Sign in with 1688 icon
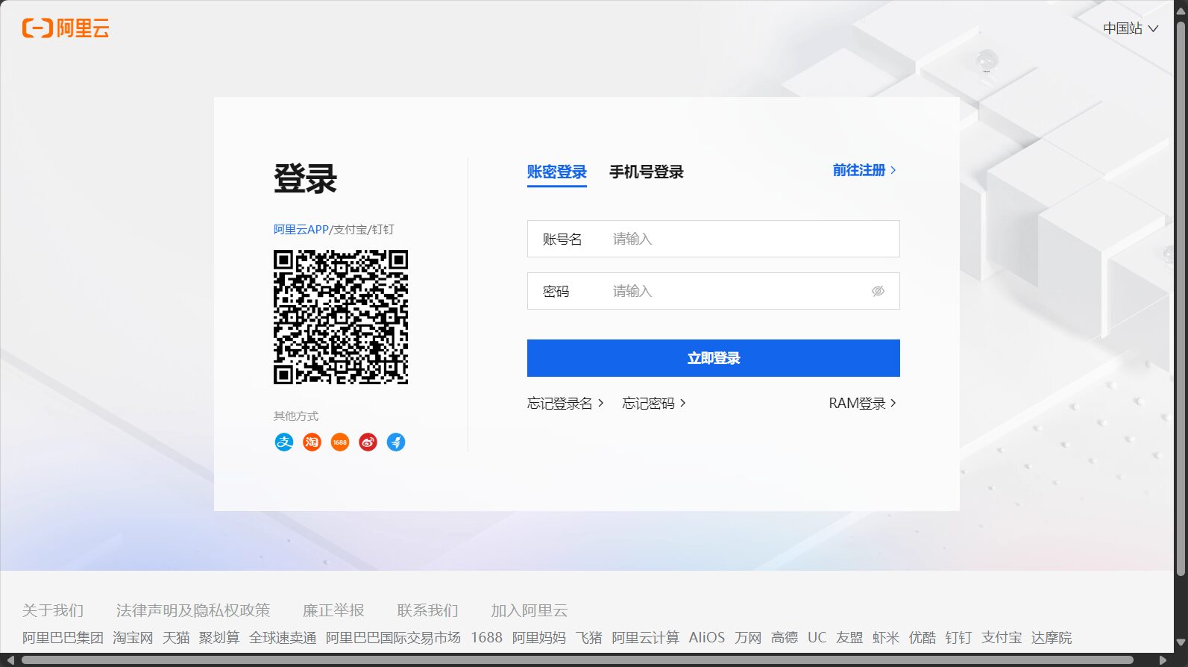The width and height of the screenshot is (1188, 667). point(340,442)
